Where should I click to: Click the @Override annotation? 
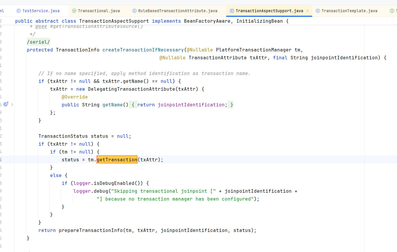pos(75,97)
